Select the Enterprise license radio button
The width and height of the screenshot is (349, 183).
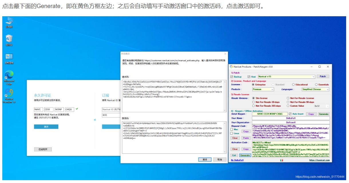tap(253, 85)
